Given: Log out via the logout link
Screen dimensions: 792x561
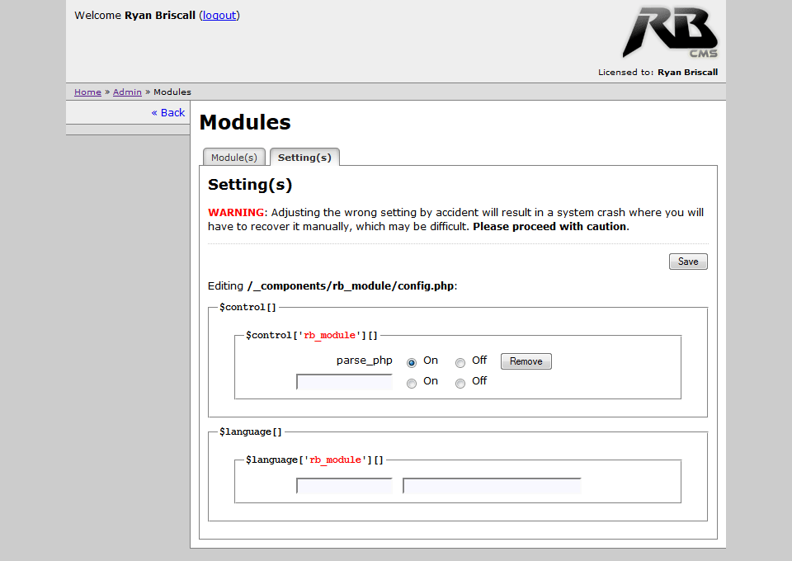Looking at the screenshot, I should (x=219, y=15).
